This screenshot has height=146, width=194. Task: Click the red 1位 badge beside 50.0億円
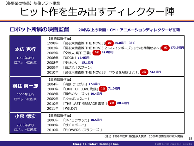point(110,43)
